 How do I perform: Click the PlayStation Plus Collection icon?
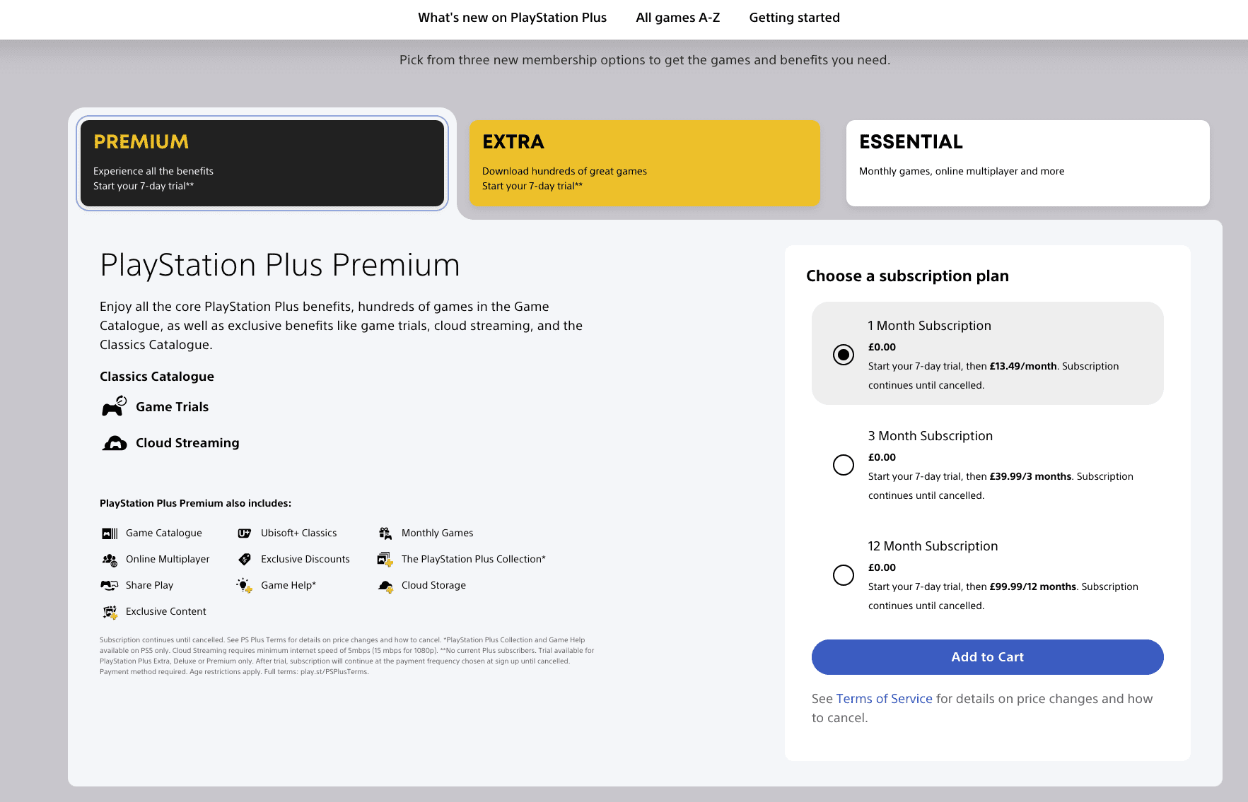(384, 559)
